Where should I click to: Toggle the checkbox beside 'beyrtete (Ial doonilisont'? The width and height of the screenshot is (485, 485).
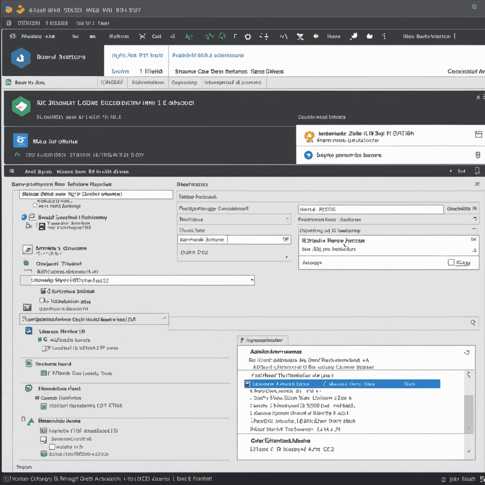[44, 431]
